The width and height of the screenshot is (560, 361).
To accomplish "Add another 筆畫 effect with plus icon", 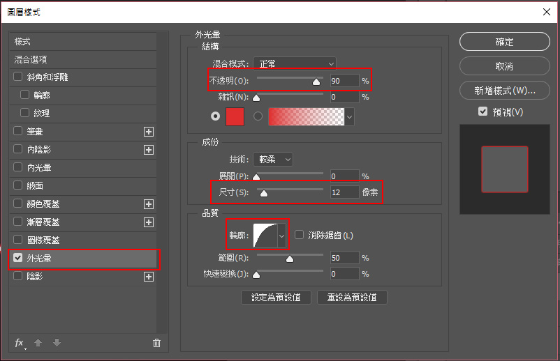I will coord(149,132).
